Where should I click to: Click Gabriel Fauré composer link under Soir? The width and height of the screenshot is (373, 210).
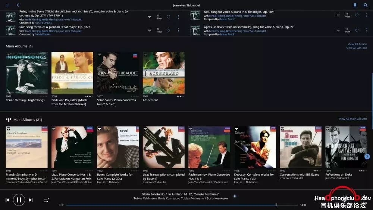42,34
